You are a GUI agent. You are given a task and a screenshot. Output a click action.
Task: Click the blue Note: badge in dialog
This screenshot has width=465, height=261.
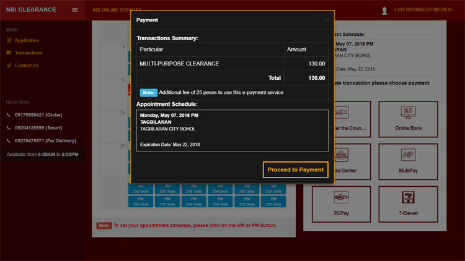point(148,93)
